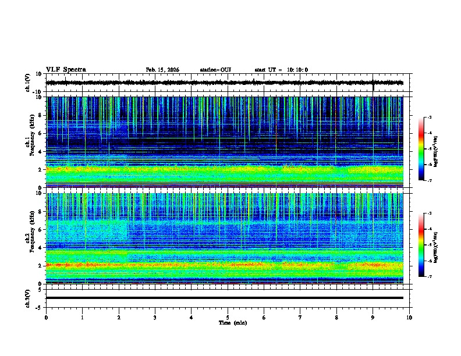The image size is (461, 356).
Task: Click the ch.1 color bar unit label
Action: click(436, 152)
